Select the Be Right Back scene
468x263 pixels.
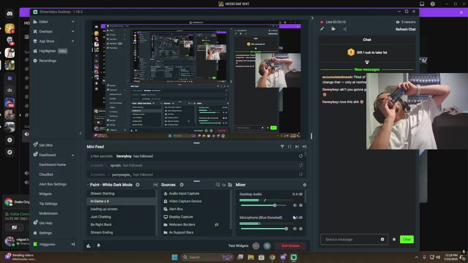121,225
